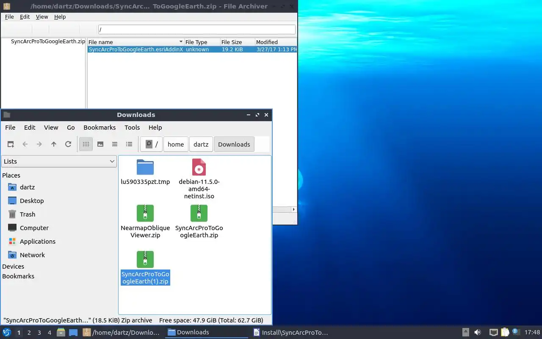The image size is (542, 339).
Task: Switch to Downloads taskbar entry
Action: click(207, 332)
